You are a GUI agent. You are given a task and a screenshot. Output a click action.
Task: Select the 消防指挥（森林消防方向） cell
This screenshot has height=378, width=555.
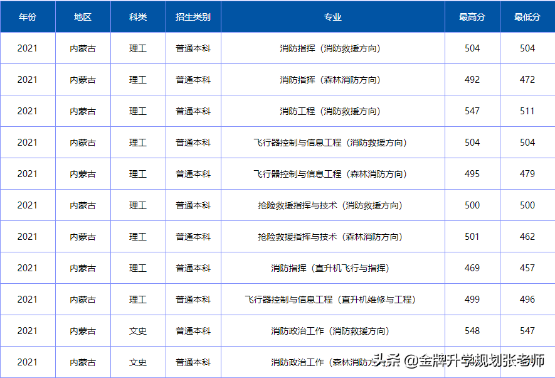pyautogui.click(x=332, y=80)
